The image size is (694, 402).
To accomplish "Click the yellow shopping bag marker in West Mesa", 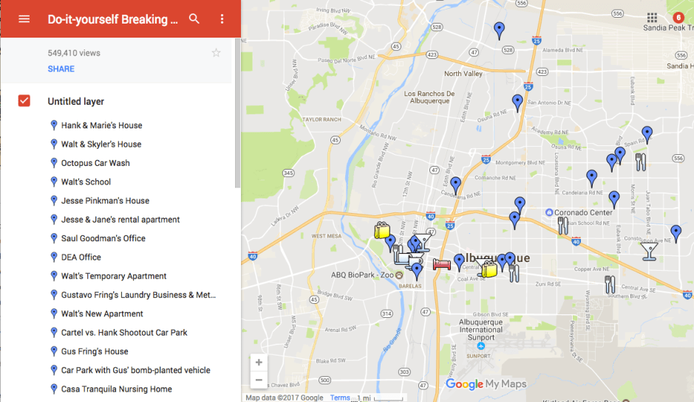I will (x=382, y=230).
